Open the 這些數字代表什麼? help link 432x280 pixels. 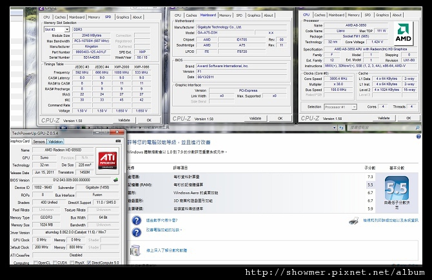(x=162, y=221)
